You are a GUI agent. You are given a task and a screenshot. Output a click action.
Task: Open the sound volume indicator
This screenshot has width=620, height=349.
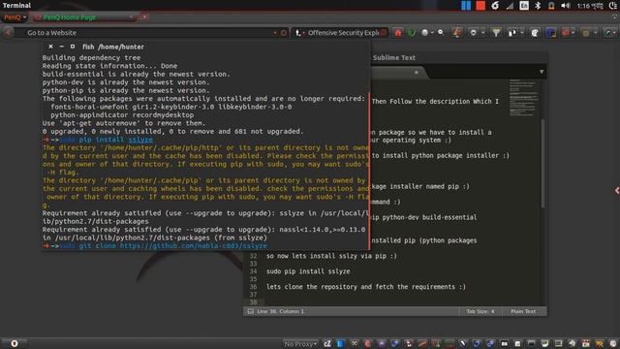[566, 6]
